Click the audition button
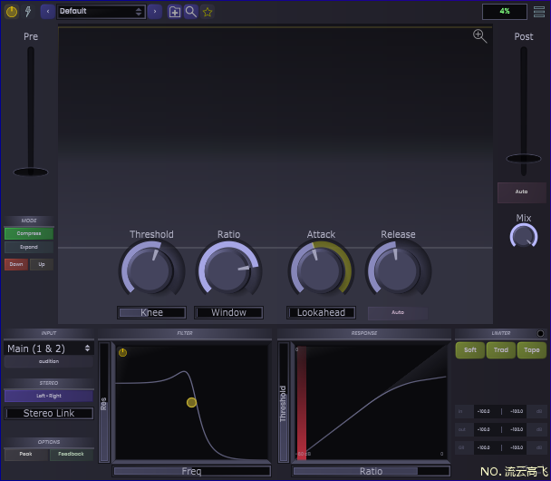Screen dimensions: 551x481 pos(49,361)
